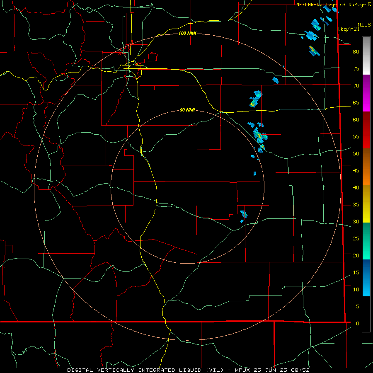373x373 pixels.
Task: Pick the yellow segment of the color bar
Action: click(x=366, y=203)
